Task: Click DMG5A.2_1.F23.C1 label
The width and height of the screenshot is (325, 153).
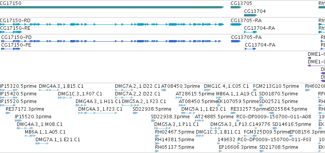Action: [x=144, y=101]
